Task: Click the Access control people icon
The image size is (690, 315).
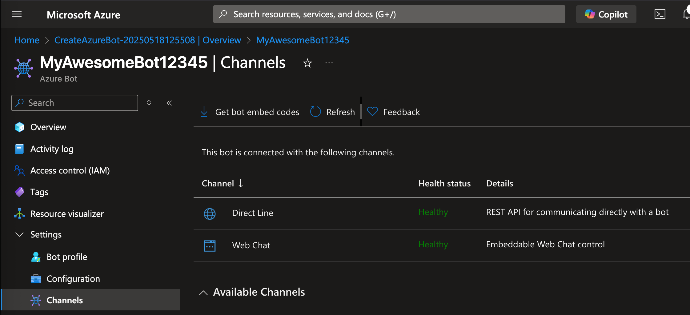Action: 19,170
